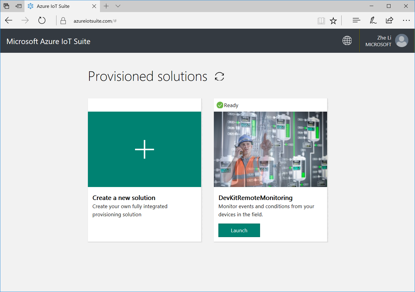Viewport: 415px width, 292px height.
Task: Click the Create a new solution title
Action: (x=124, y=198)
